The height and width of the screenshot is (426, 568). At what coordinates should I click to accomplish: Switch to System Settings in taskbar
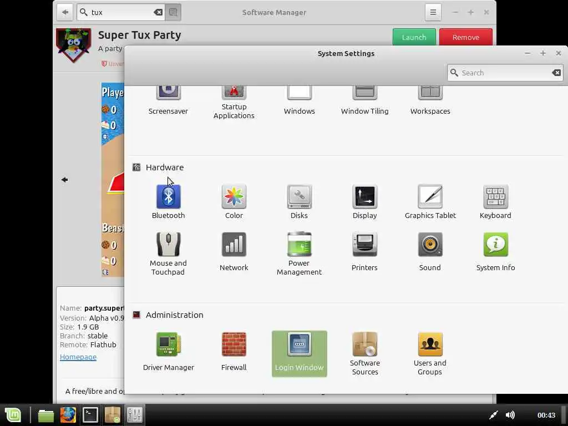pos(134,415)
